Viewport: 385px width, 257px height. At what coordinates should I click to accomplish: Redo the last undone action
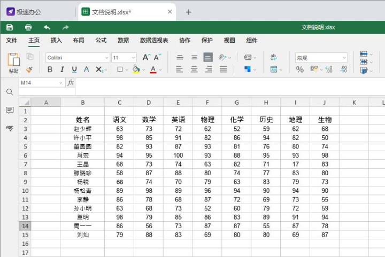coord(65,27)
